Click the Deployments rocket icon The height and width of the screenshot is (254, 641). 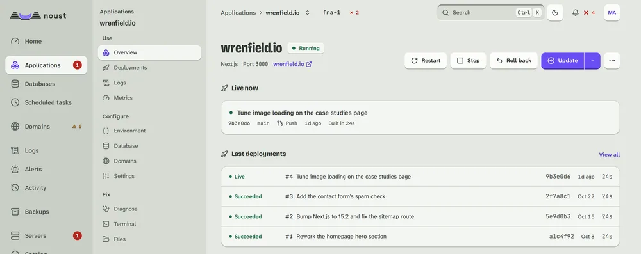click(x=106, y=68)
